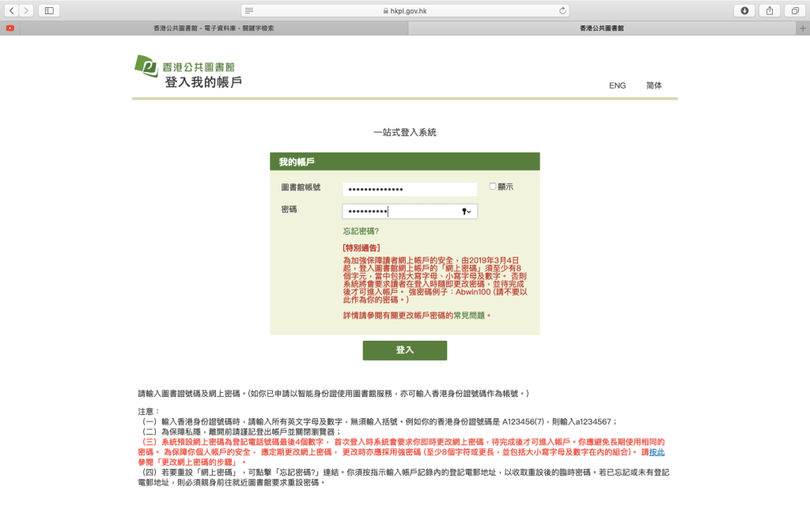Viewport: 810px width, 506px height.
Task: Click the Share icon in Safari toolbar
Action: pyautogui.click(x=769, y=10)
